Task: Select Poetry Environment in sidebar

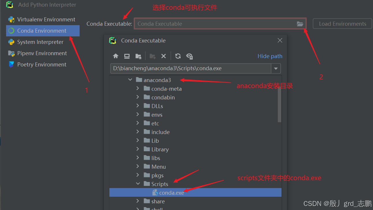Action: tap(43, 64)
